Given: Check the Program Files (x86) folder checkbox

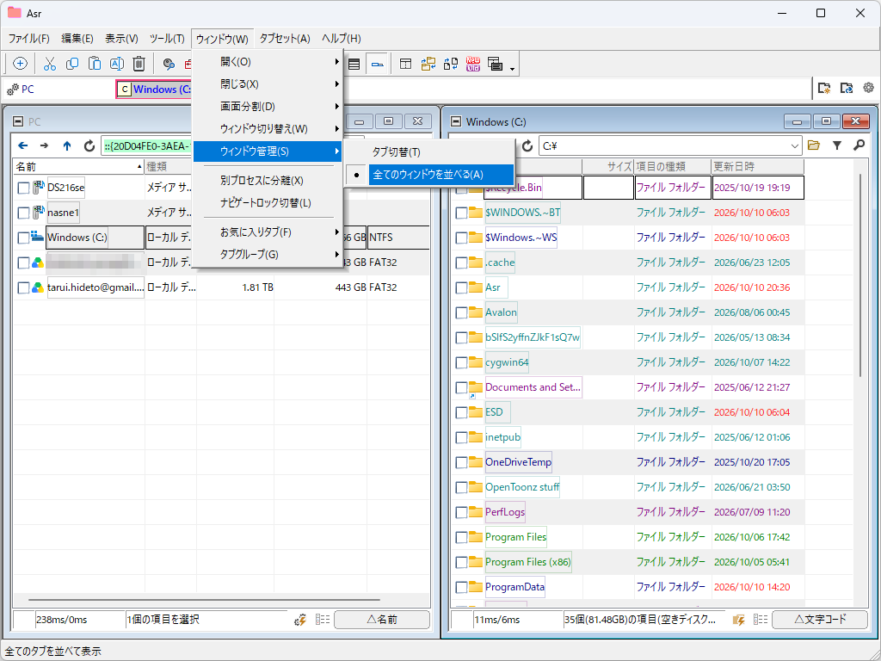Looking at the screenshot, I should tap(461, 562).
